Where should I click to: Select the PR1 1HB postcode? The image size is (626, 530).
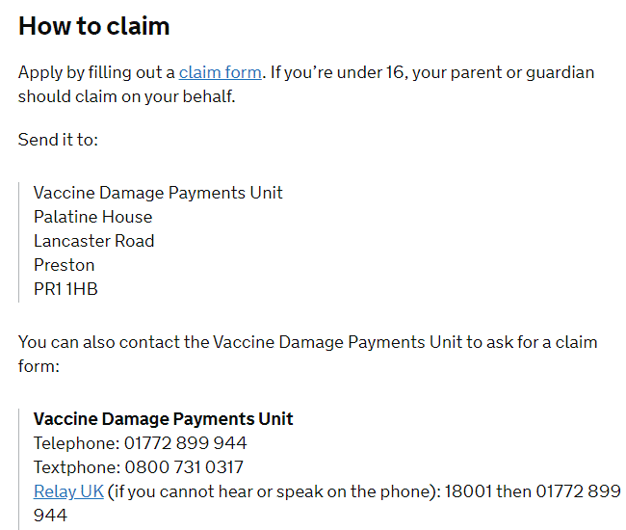pos(65,289)
